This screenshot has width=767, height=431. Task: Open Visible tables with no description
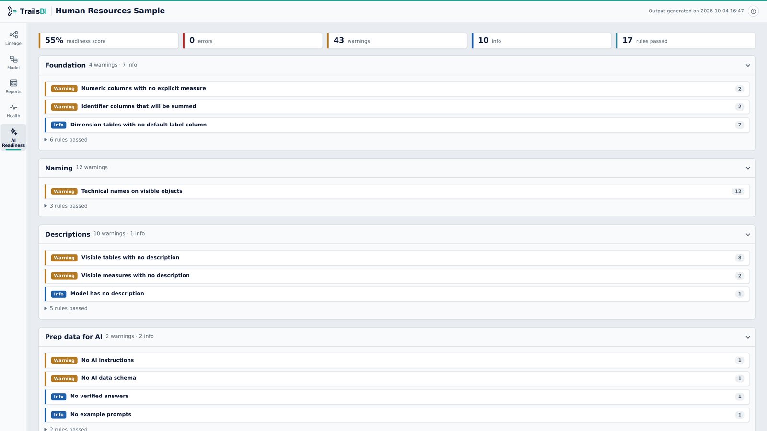point(397,258)
